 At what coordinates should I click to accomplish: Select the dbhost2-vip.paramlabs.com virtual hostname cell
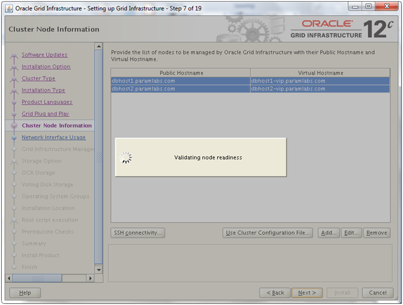tap(320, 88)
